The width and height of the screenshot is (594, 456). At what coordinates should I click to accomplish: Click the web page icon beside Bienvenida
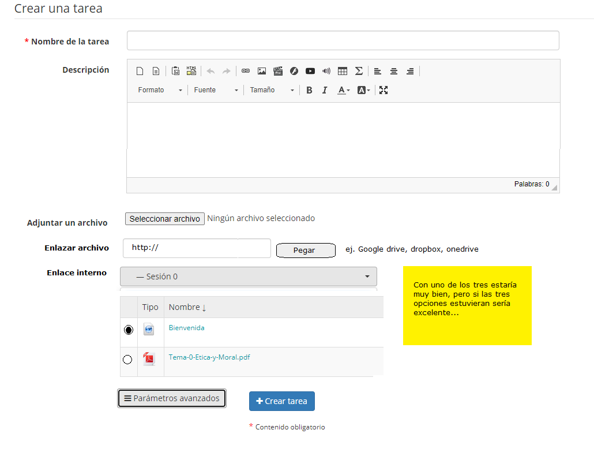(x=149, y=329)
